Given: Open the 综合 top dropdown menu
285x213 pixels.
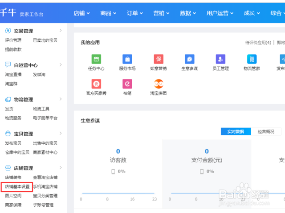Looking at the screenshot, I should click(x=277, y=13).
